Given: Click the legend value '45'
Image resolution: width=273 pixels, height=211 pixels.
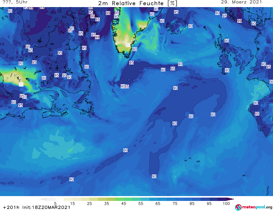Looking at the screenshot, I should click(x=123, y=204).
